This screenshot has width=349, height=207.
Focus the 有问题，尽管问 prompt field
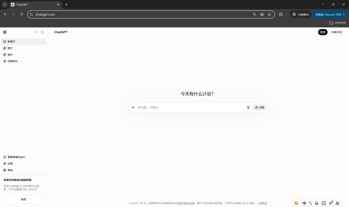[190, 107]
